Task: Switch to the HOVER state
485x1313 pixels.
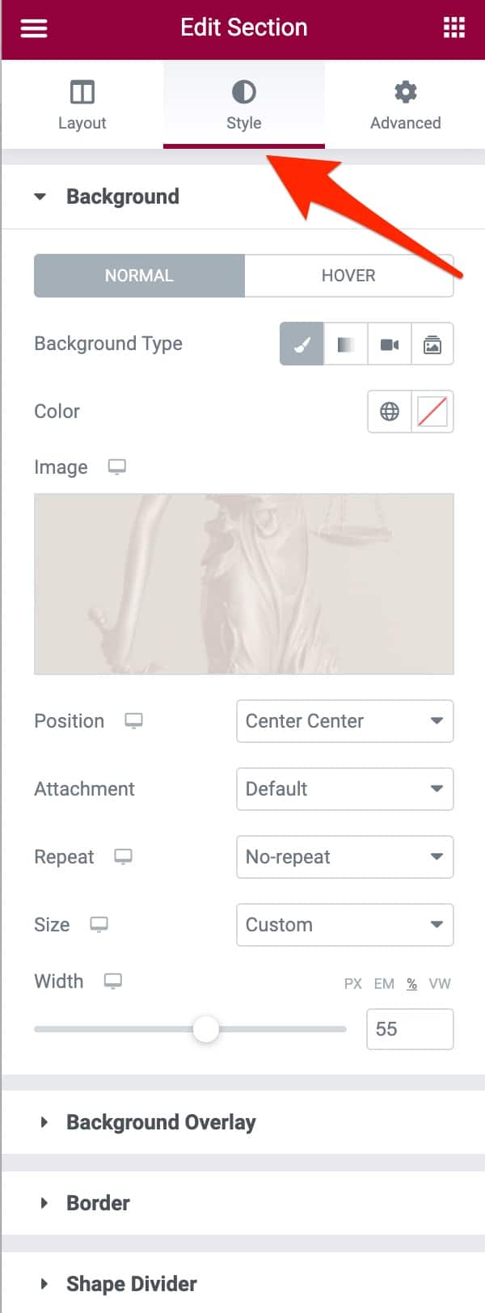Action: click(x=348, y=275)
